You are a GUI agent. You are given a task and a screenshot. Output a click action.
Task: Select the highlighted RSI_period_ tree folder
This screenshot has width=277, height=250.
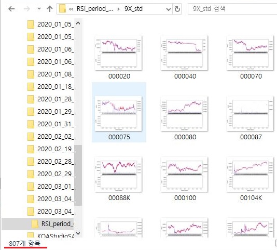click(x=38, y=224)
